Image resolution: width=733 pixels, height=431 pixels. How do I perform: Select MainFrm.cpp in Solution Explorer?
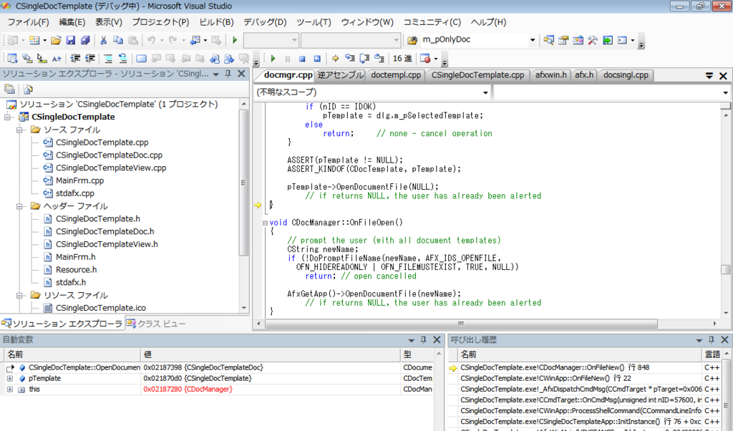[79, 180]
